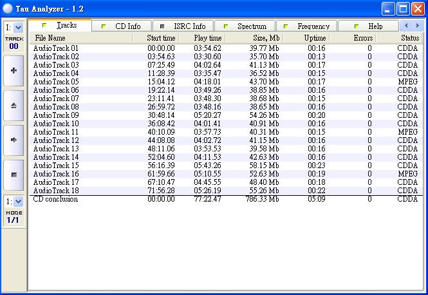428x295 pixels.
Task: Select Audio Track 08 row
Action: point(226,107)
